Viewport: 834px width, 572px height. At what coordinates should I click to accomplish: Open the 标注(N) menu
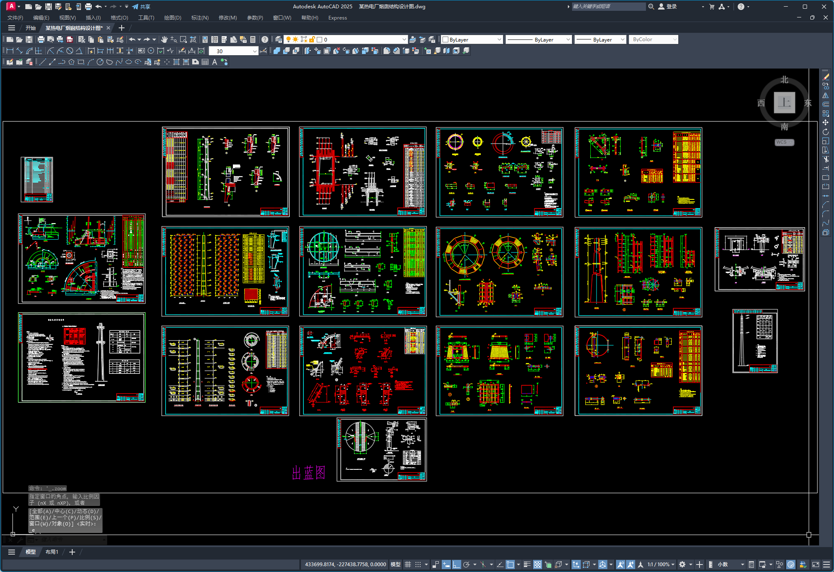pyautogui.click(x=200, y=18)
